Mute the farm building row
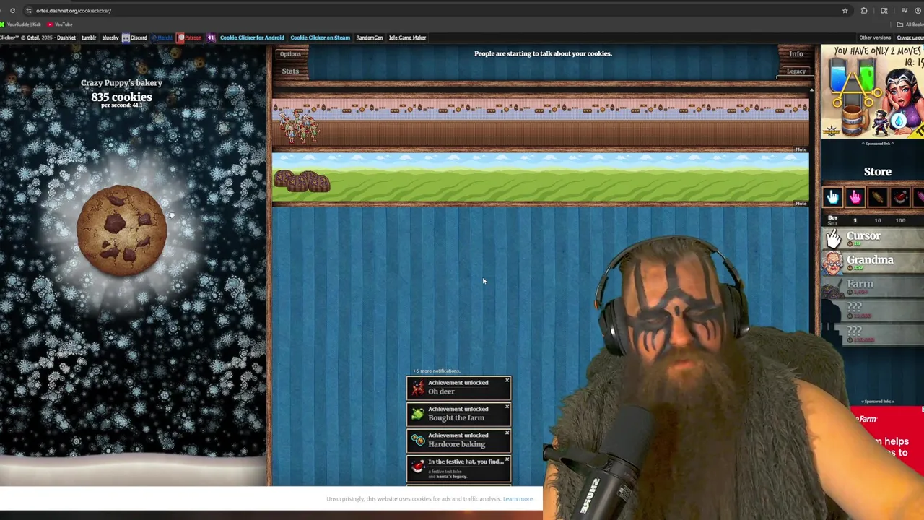The width and height of the screenshot is (924, 520). point(801,203)
